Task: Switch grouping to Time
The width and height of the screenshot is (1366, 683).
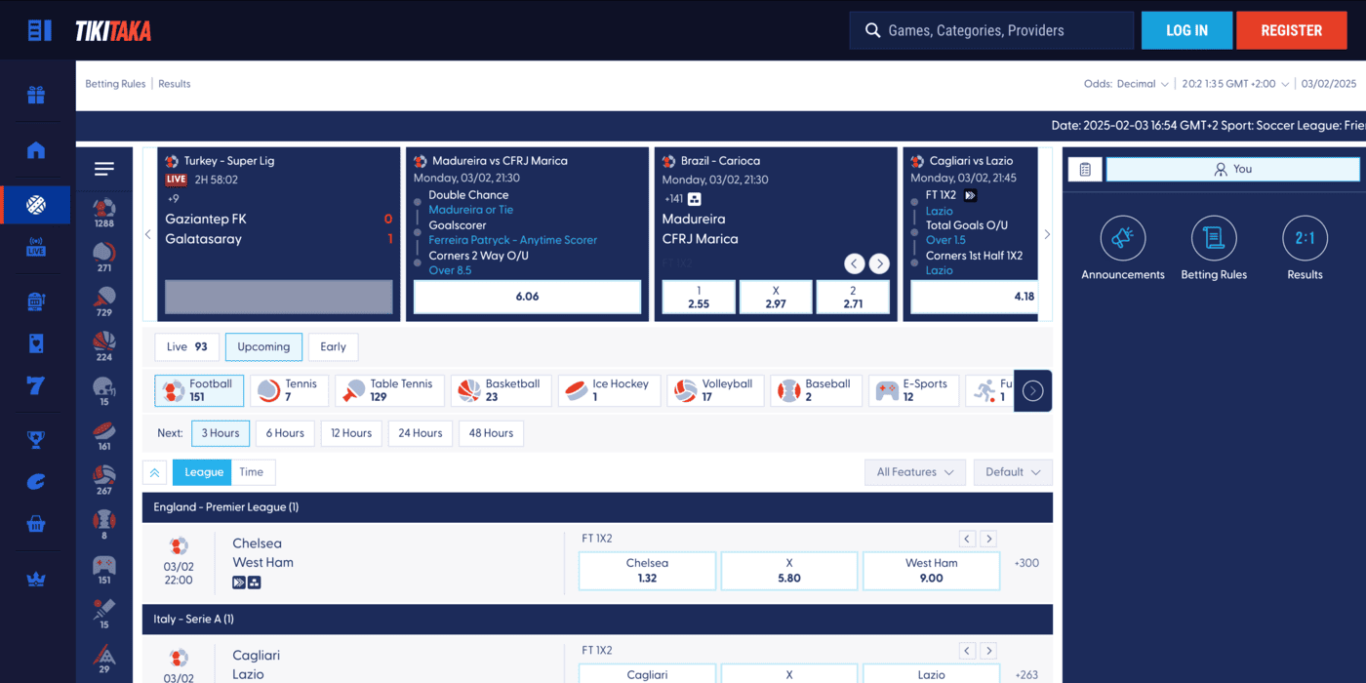Action: (x=252, y=472)
